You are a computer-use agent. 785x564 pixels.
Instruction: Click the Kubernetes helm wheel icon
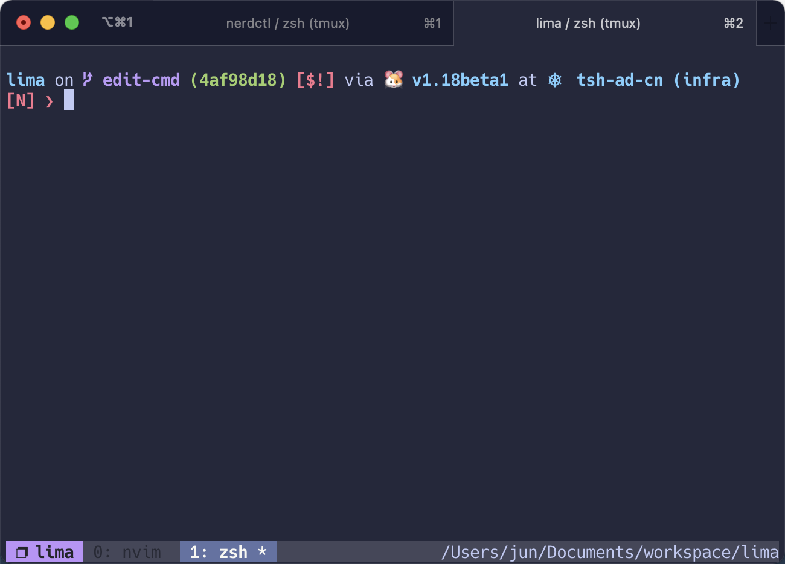(555, 80)
